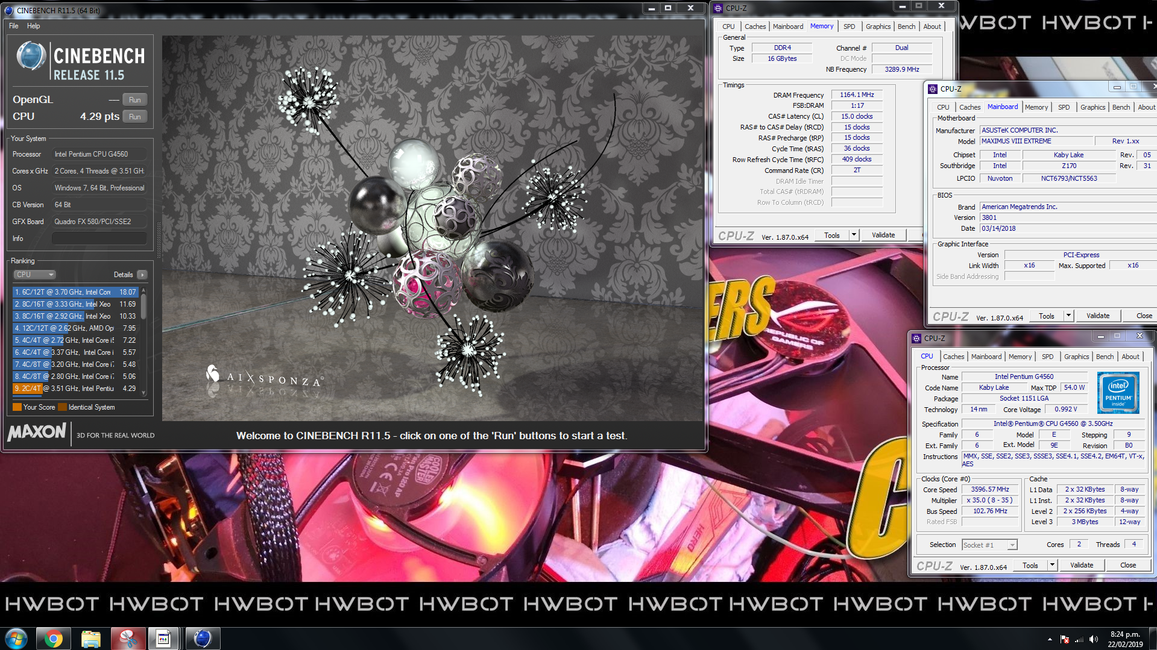Select ranking entry 2C/4T Intel Pentium 4.29

[x=76, y=389]
